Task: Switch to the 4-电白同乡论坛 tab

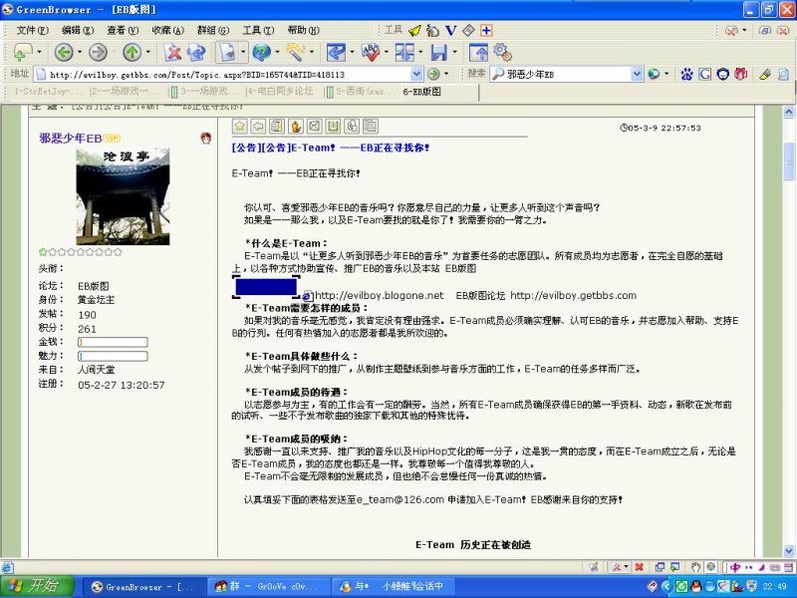Action: click(x=279, y=91)
